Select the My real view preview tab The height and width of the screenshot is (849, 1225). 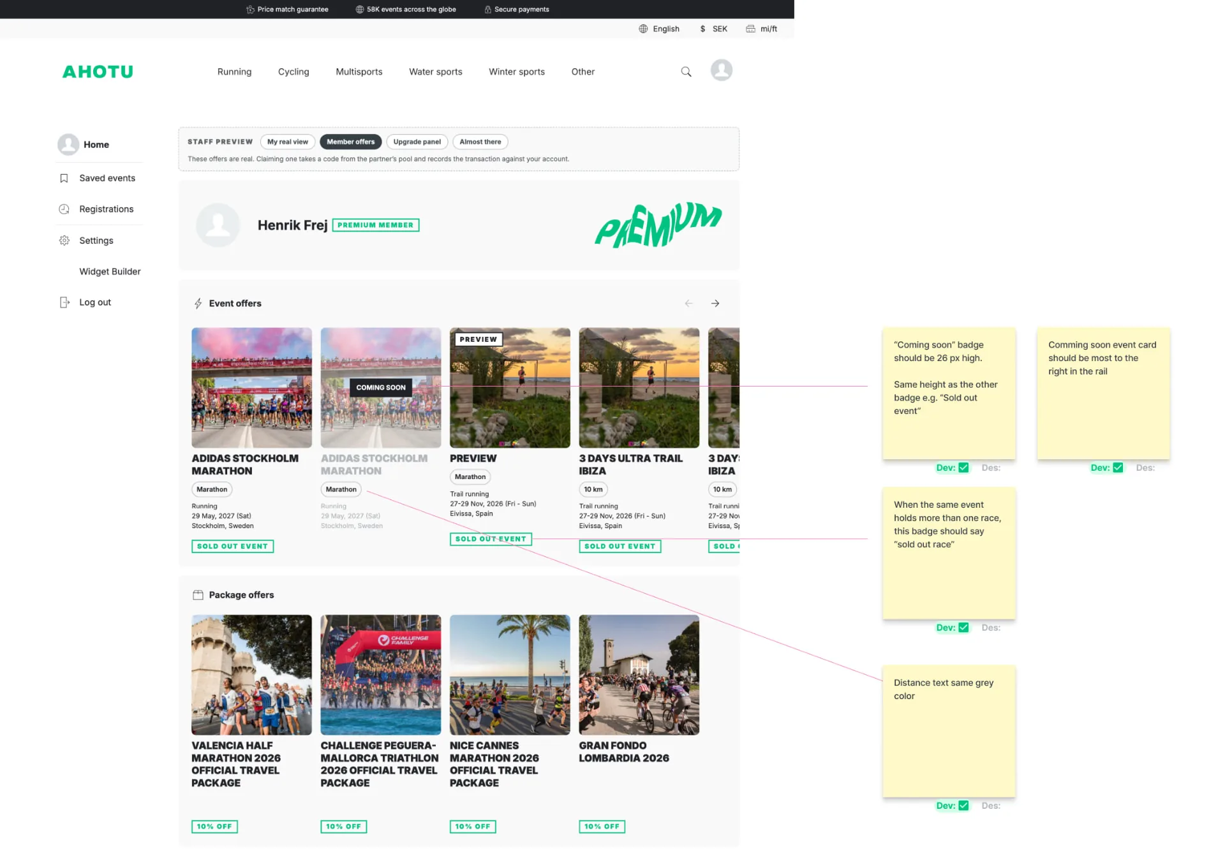click(288, 142)
